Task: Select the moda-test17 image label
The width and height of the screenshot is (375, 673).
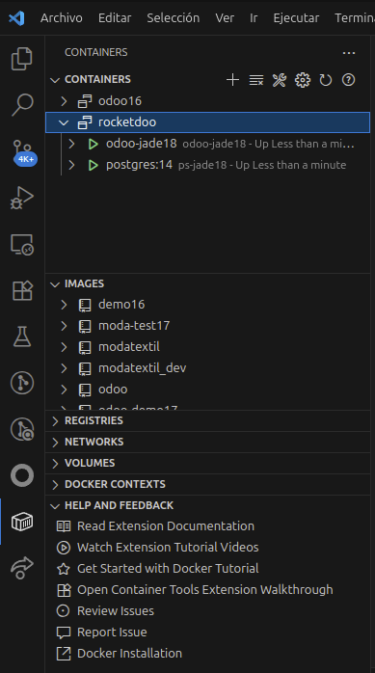Action: pos(134,326)
